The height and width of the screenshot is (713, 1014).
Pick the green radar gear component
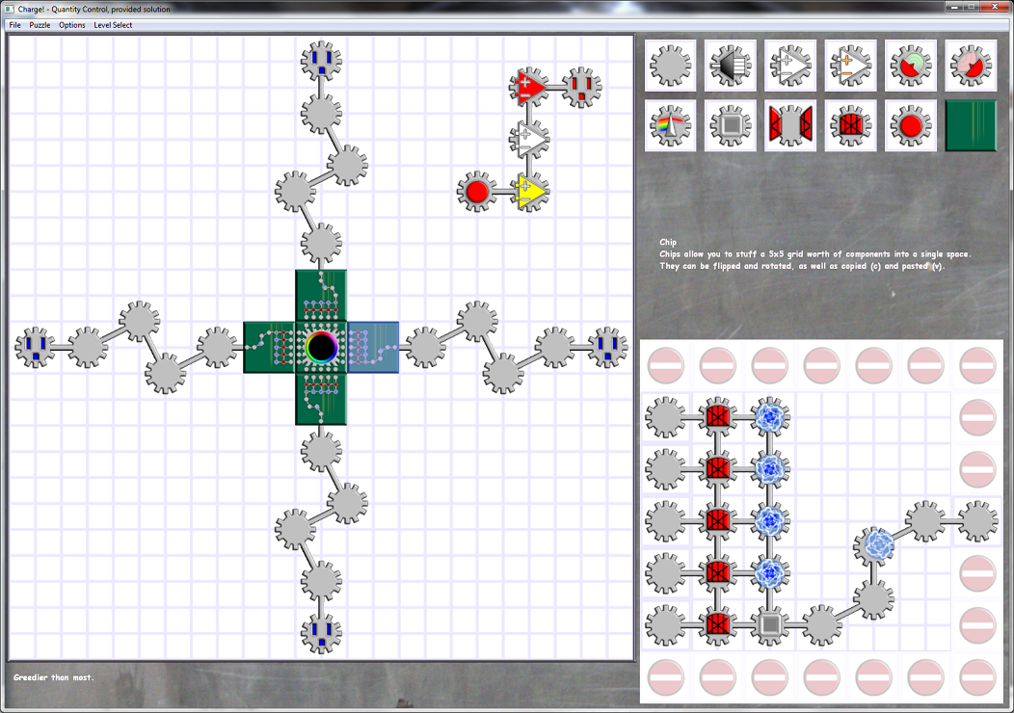tap(910, 66)
